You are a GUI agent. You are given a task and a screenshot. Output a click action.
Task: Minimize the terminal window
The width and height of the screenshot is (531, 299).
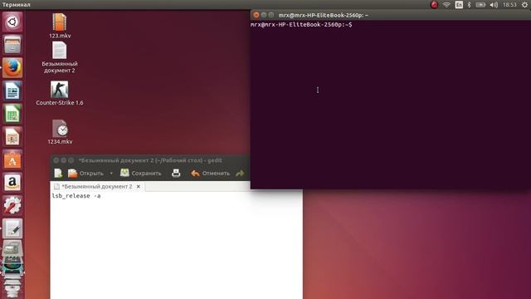coord(264,15)
